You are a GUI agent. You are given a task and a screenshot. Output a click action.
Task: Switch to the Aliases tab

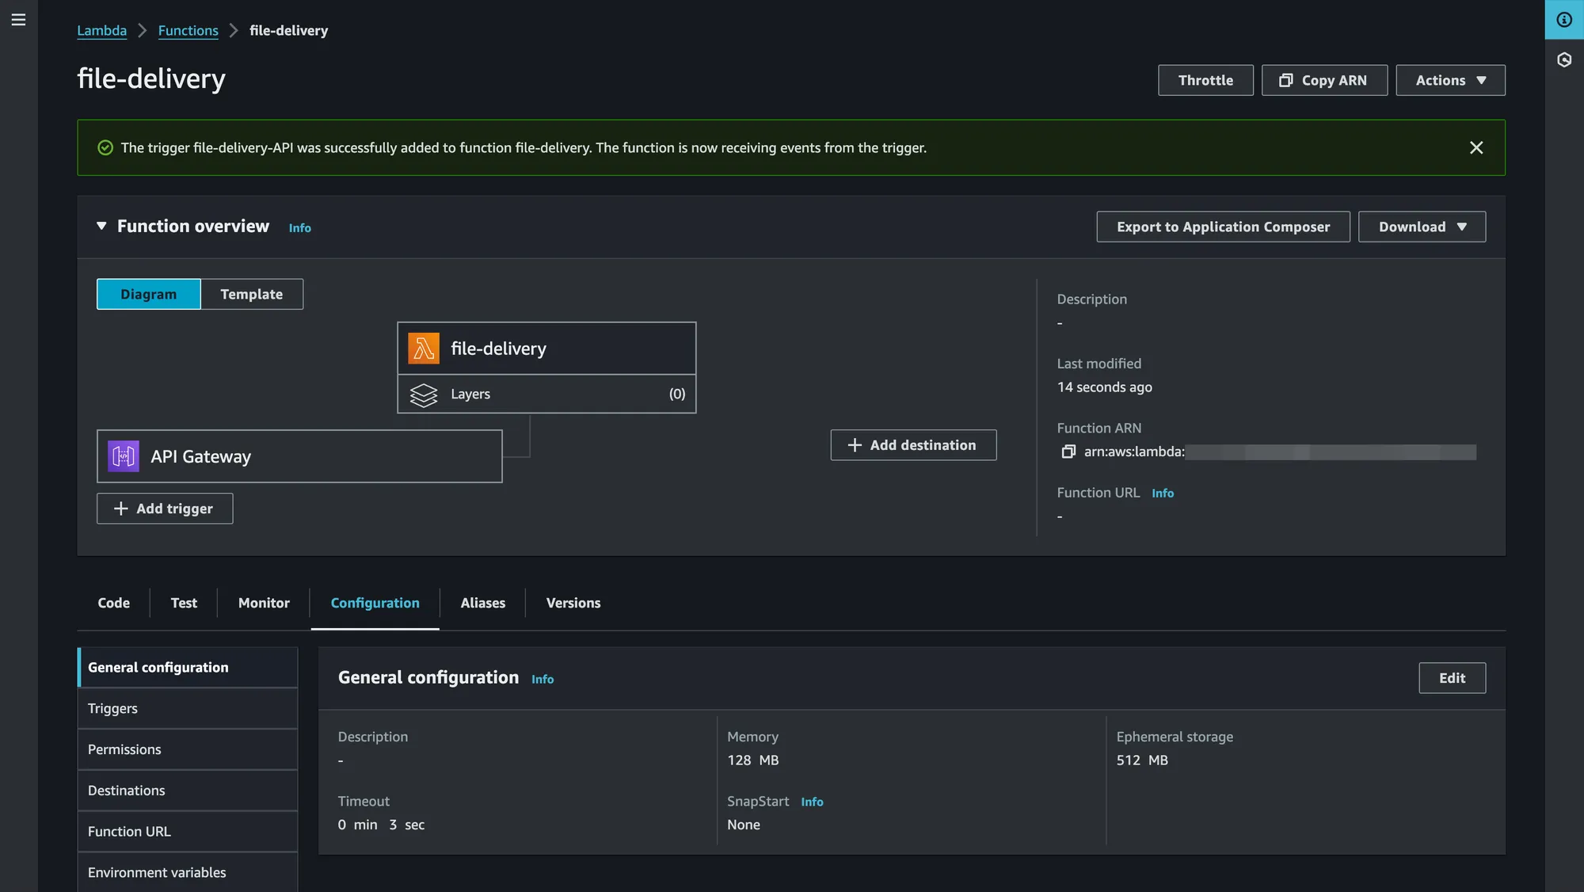pyautogui.click(x=482, y=603)
